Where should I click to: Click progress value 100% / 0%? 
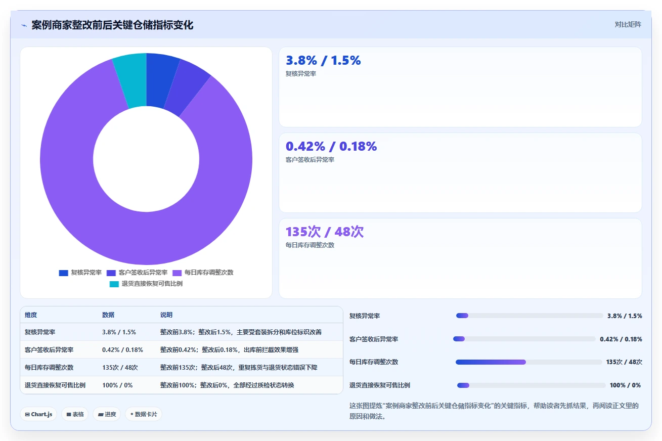(x=625, y=385)
